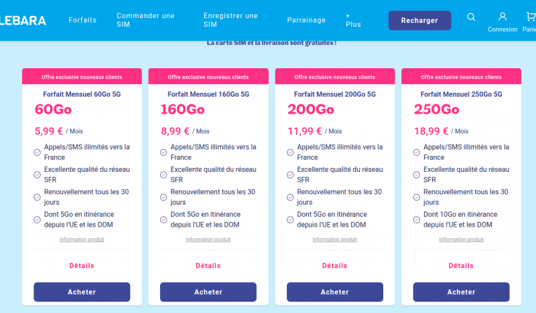536x313 pixels.
Task: Open Enregistrer une SIM page
Action: tap(230, 20)
